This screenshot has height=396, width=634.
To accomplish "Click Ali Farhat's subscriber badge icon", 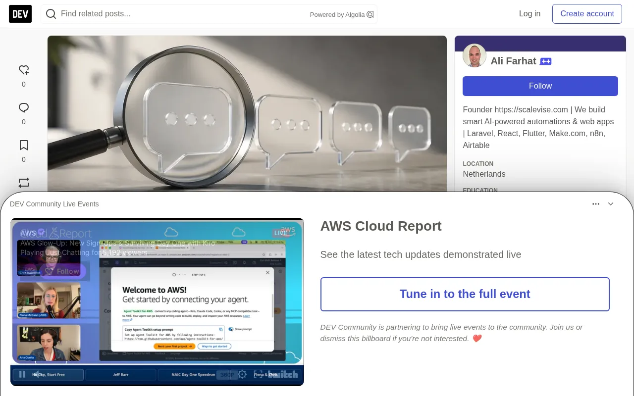I will [546, 61].
